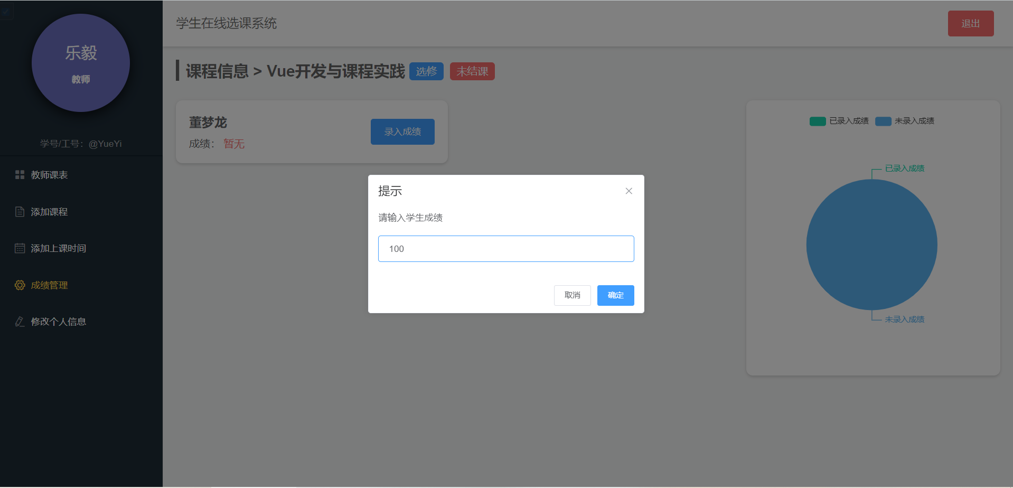Click the 教师课表 grid icon

(20, 175)
